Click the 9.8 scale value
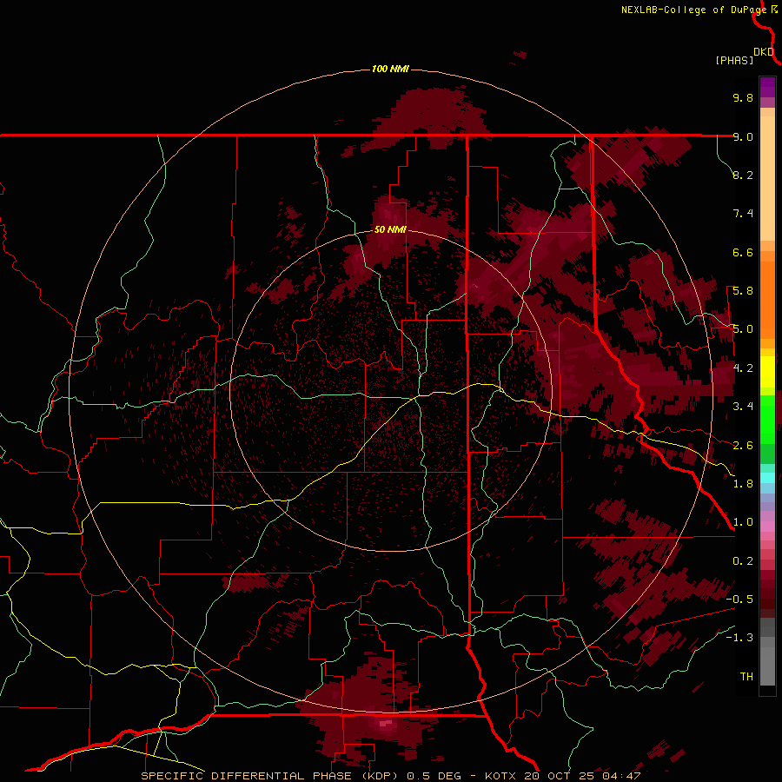This screenshot has width=782, height=782. pyautogui.click(x=743, y=97)
